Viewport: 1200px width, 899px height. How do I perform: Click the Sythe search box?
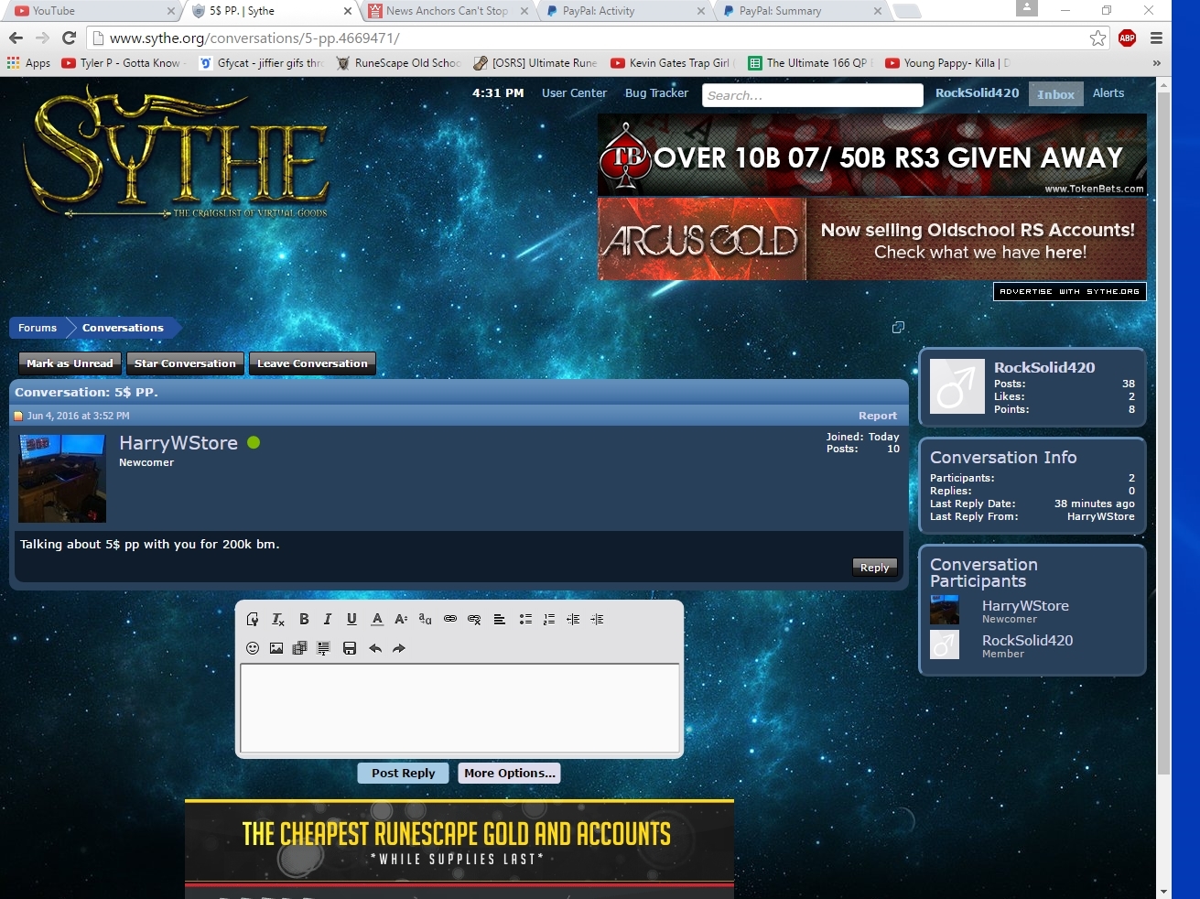pos(813,95)
